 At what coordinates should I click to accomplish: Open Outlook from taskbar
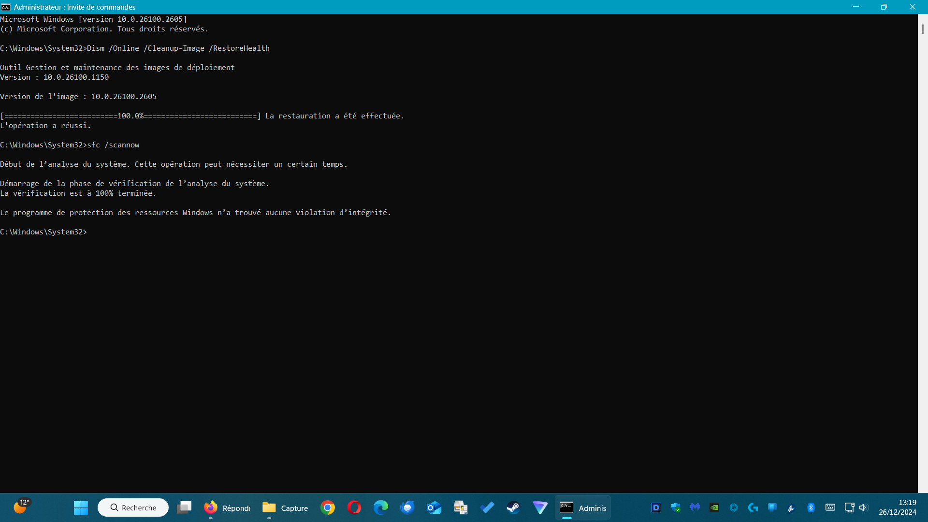pos(434,507)
